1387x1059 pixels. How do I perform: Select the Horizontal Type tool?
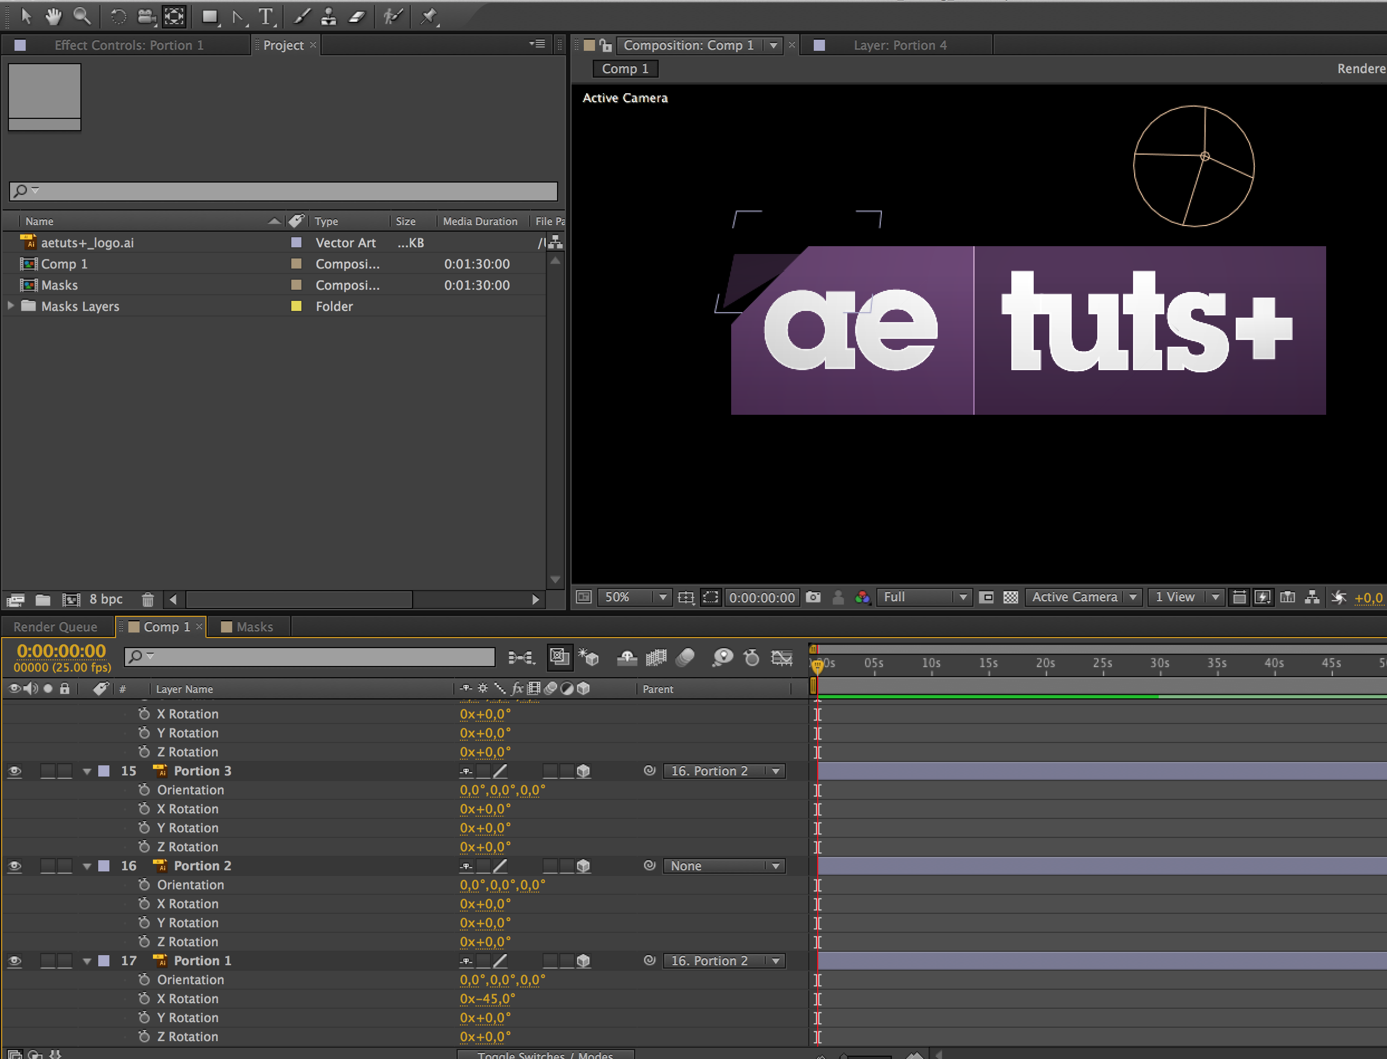(267, 16)
